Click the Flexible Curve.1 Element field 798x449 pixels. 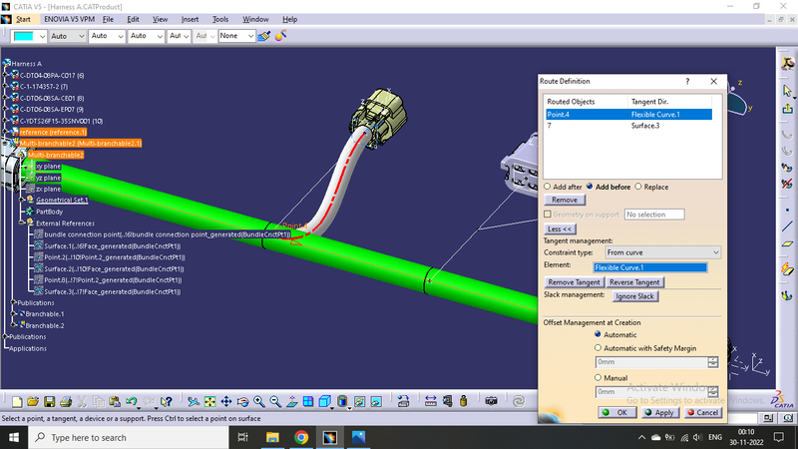pyautogui.click(x=650, y=267)
